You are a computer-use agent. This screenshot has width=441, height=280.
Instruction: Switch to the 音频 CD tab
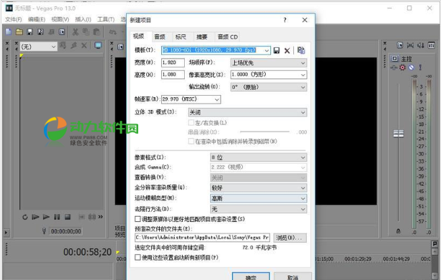tap(227, 36)
